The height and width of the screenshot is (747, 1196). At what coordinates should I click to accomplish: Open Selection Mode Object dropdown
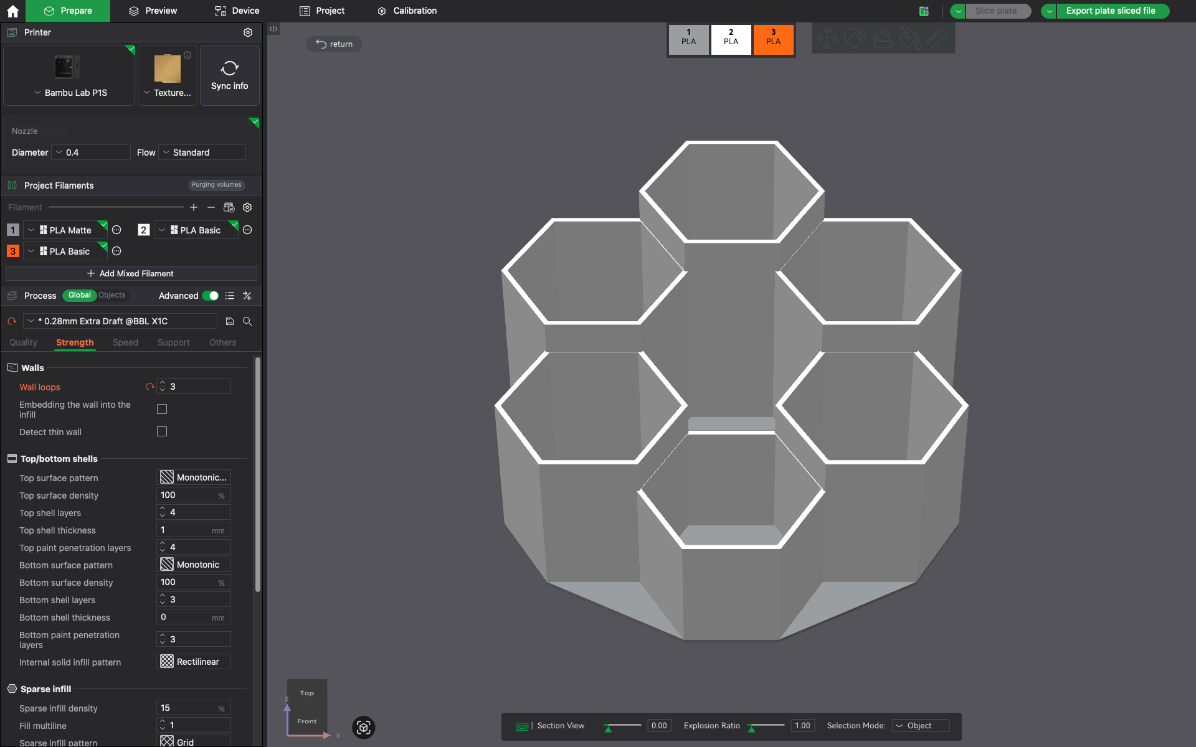(x=921, y=726)
